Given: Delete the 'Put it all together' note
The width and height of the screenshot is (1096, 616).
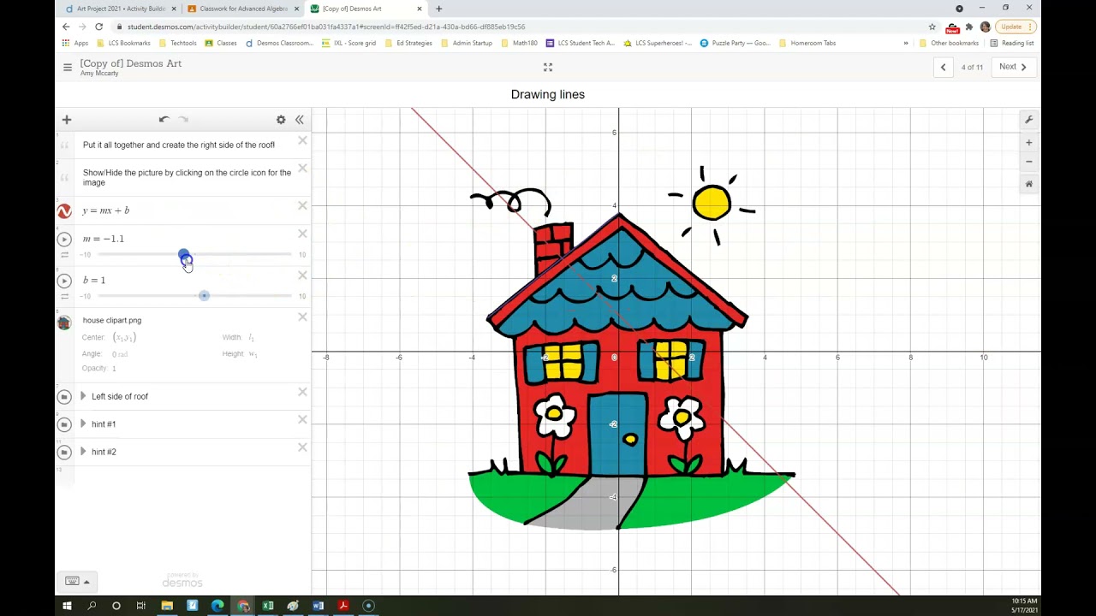Looking at the screenshot, I should pos(302,140).
